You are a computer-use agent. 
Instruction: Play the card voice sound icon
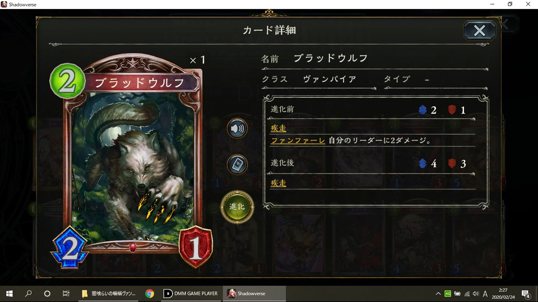(x=237, y=129)
